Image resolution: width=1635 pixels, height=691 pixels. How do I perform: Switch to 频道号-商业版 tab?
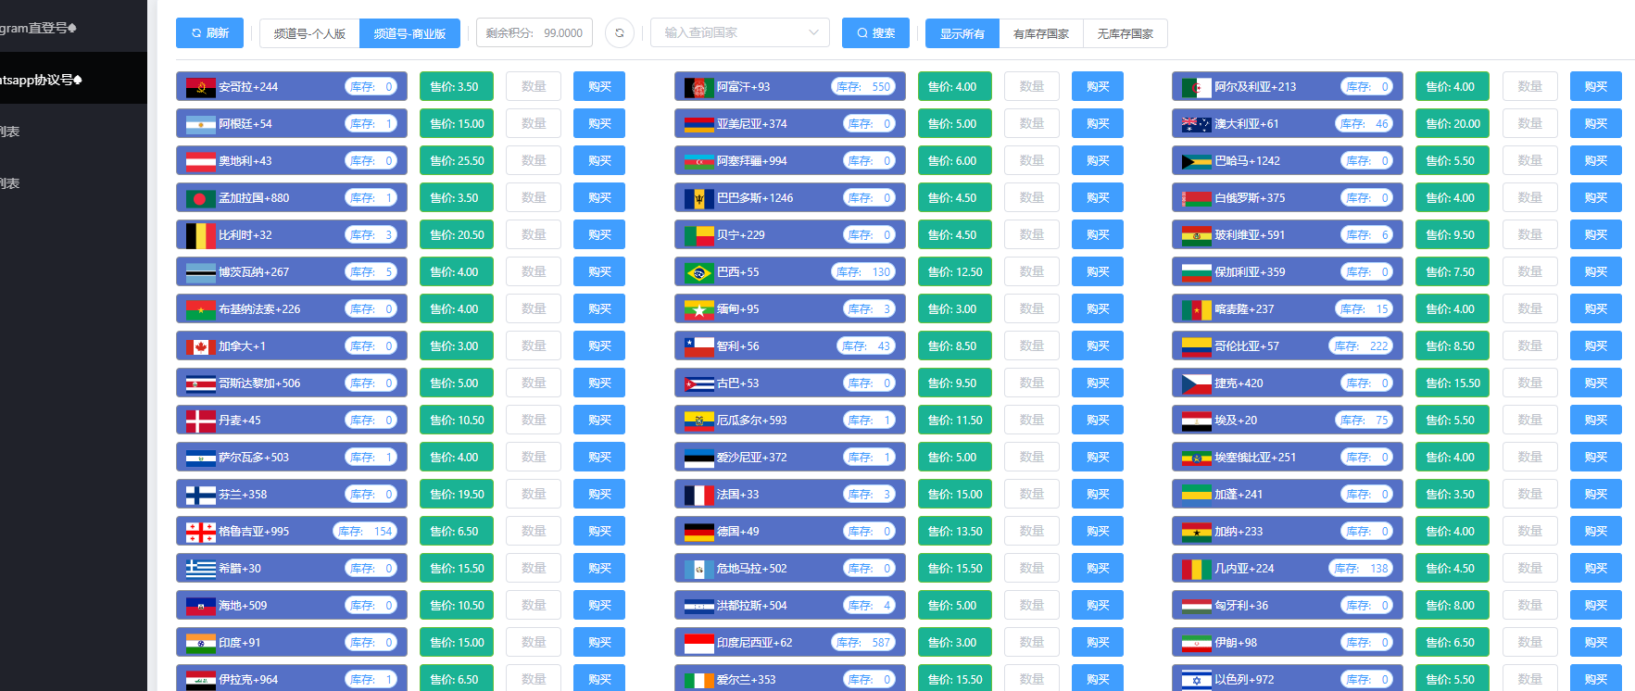click(409, 33)
